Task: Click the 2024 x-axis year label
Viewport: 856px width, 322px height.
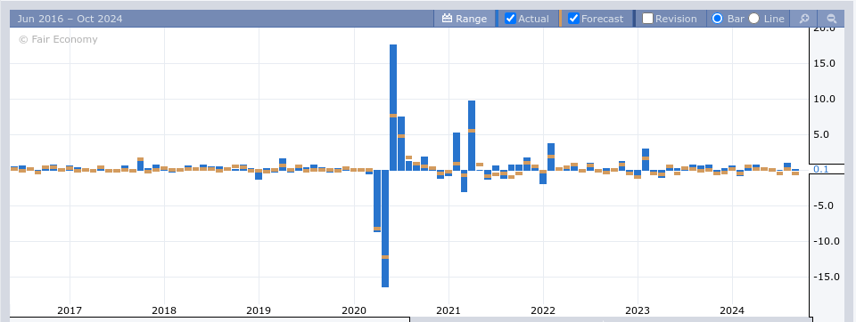Action: tap(732, 310)
